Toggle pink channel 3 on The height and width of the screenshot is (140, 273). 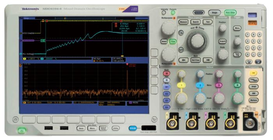(219, 85)
